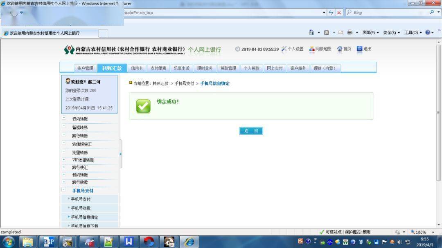The height and width of the screenshot is (248, 442).
Task: Select the 账户管理 navigation tab
Action: point(85,68)
